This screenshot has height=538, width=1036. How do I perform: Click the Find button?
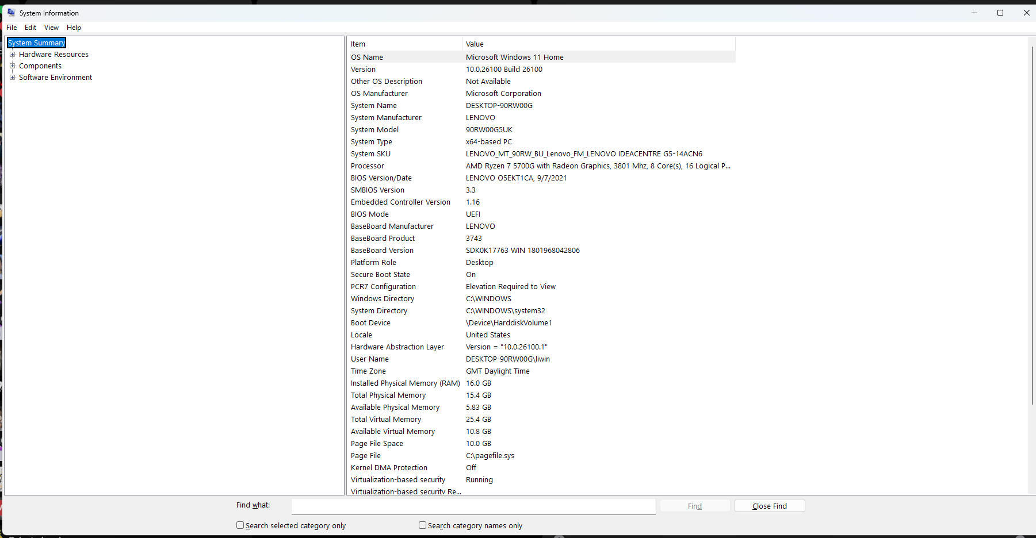coord(695,506)
